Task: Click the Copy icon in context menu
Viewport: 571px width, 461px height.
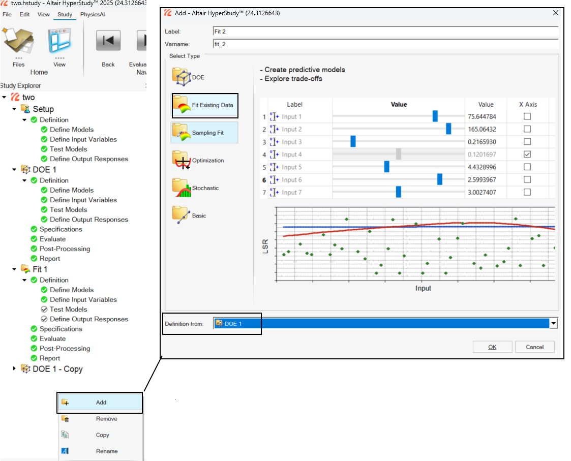Action: point(65,435)
